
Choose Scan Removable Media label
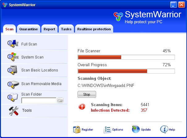coord(41,84)
